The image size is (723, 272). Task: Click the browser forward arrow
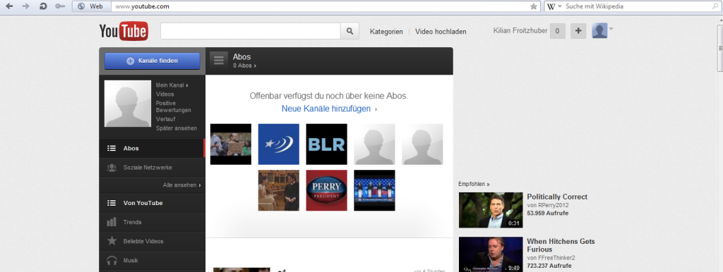click(x=26, y=6)
